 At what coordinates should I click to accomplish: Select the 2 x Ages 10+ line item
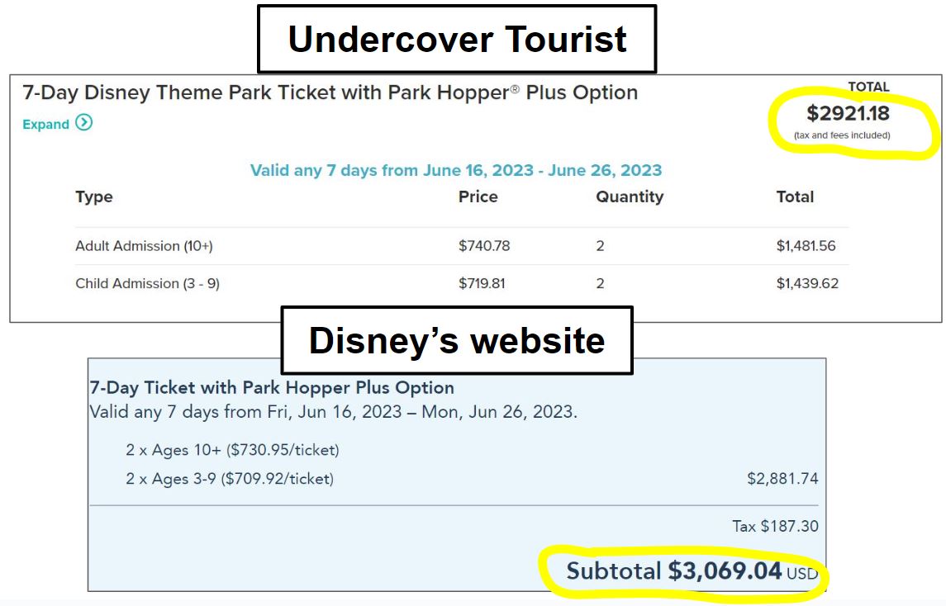tap(231, 451)
